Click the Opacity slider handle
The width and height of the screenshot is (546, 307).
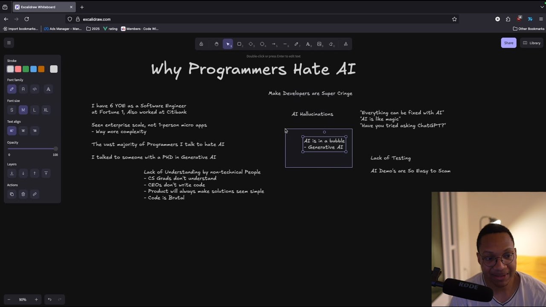pos(55,149)
